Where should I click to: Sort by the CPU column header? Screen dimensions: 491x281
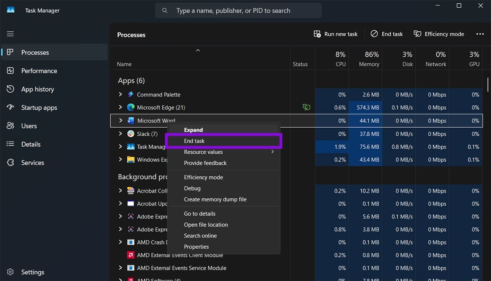click(x=332, y=59)
